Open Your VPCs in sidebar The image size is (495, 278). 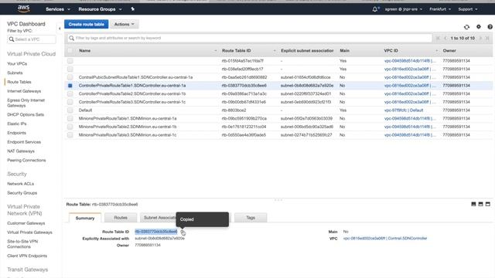tap(17, 63)
